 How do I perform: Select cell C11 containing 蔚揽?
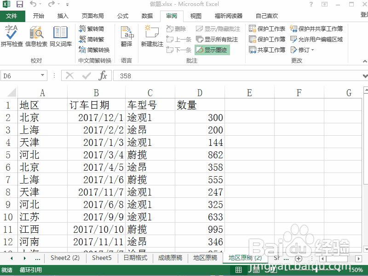[x=150, y=229]
